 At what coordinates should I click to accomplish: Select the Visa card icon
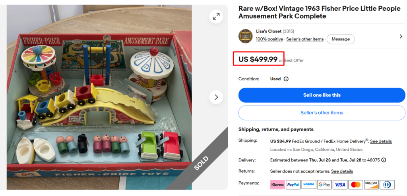point(340,184)
